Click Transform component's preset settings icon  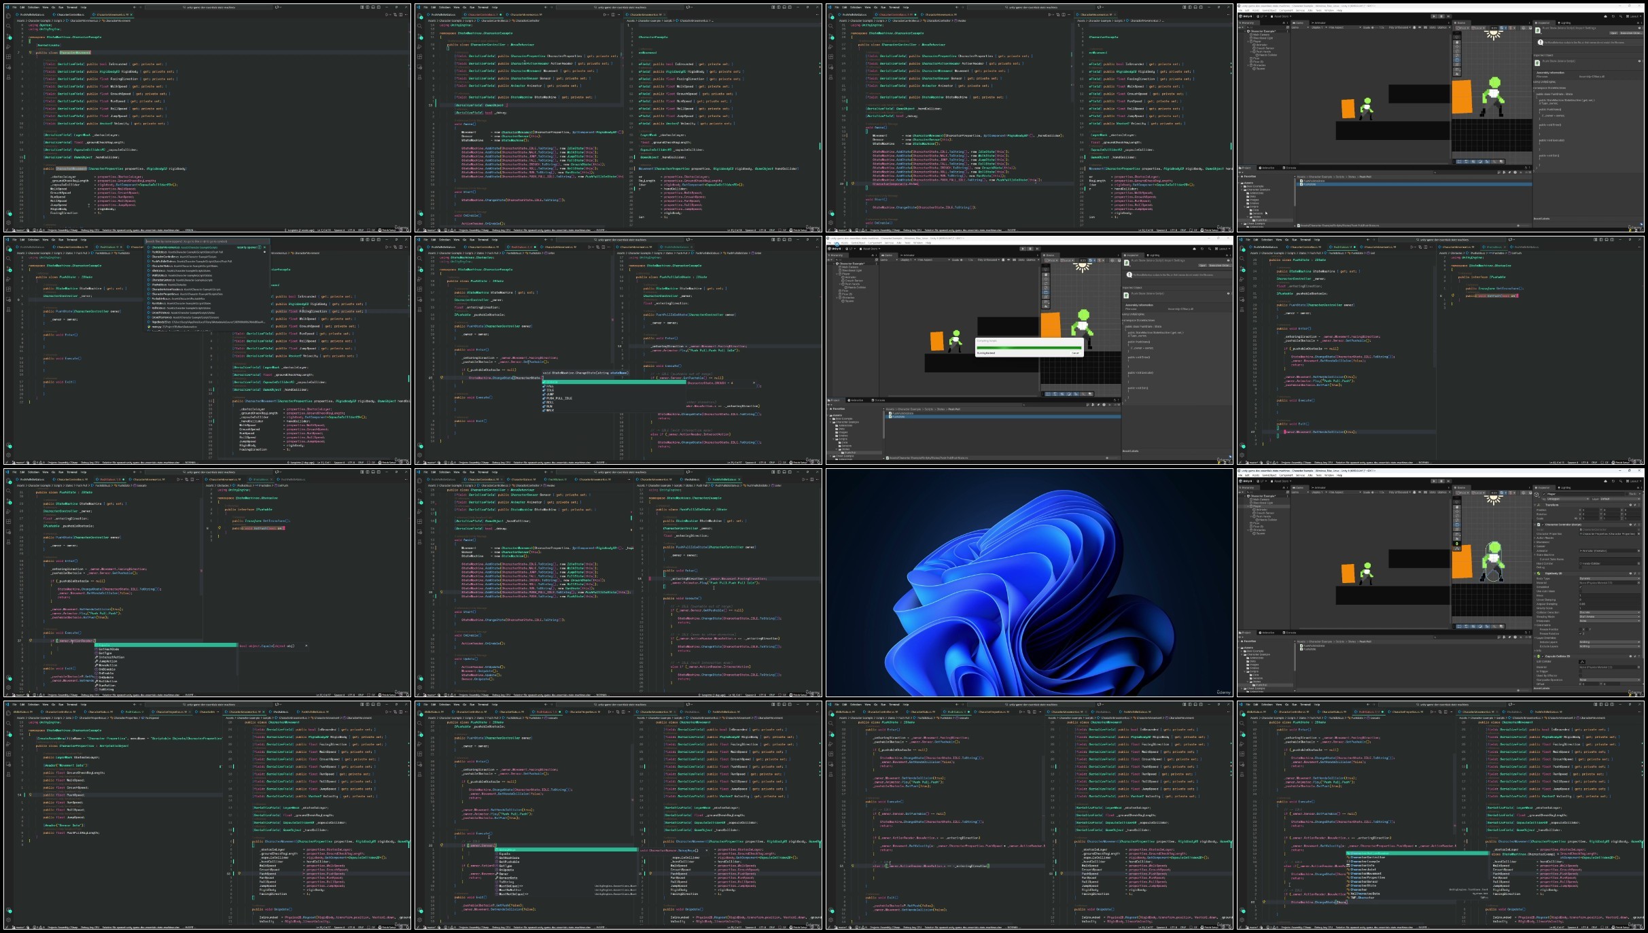(1635, 505)
